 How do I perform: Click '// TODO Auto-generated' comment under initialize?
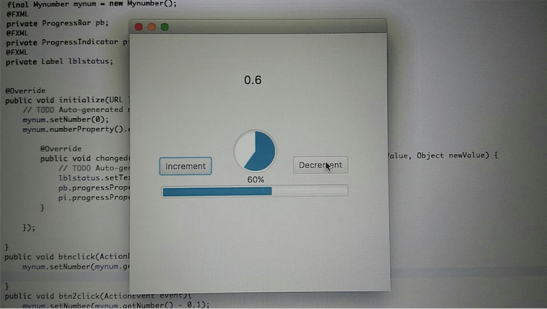(76, 110)
